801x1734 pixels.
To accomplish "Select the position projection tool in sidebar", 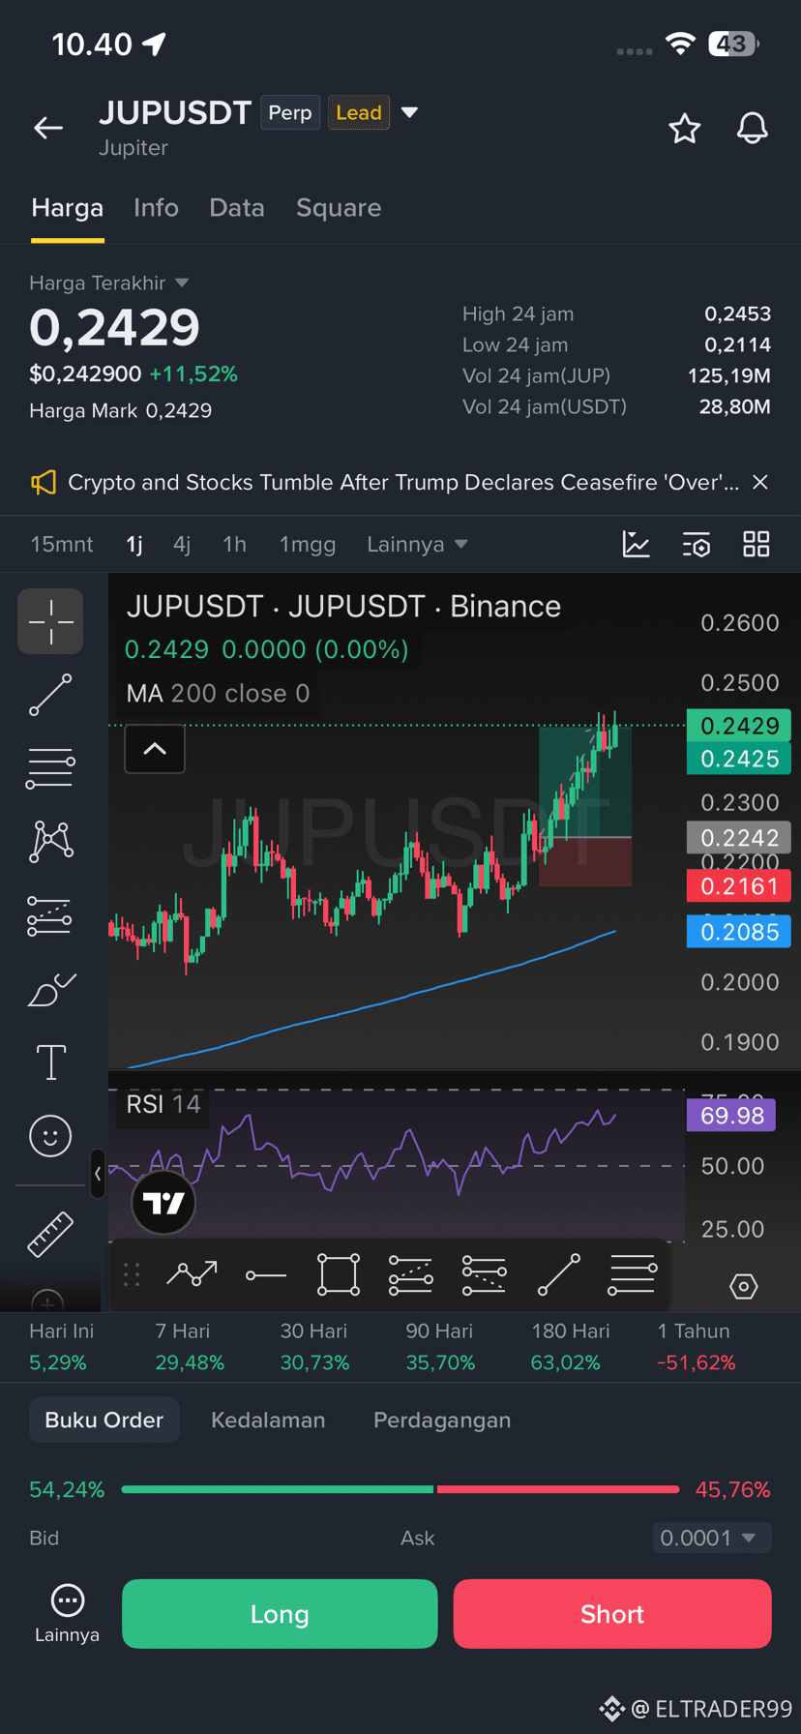I will pos(49,915).
